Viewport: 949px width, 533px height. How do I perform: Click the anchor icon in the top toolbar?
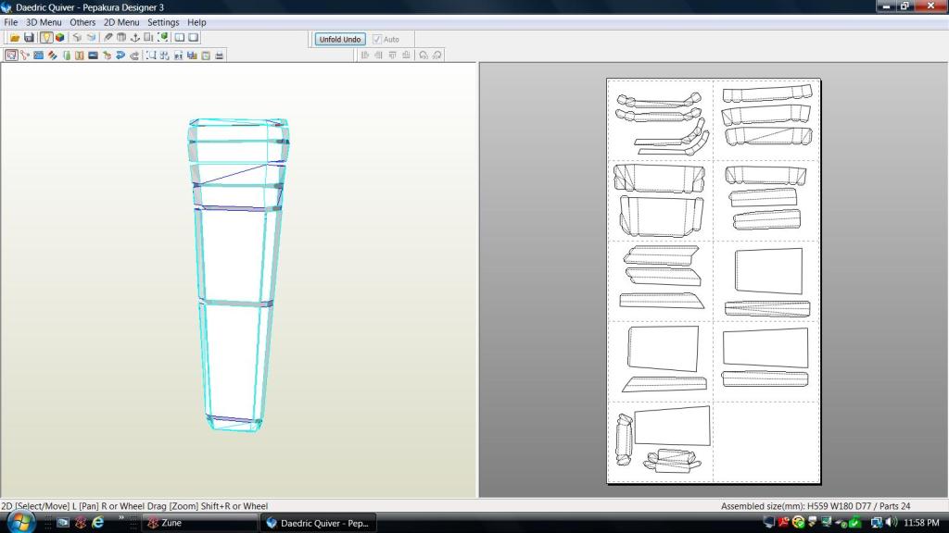point(134,38)
